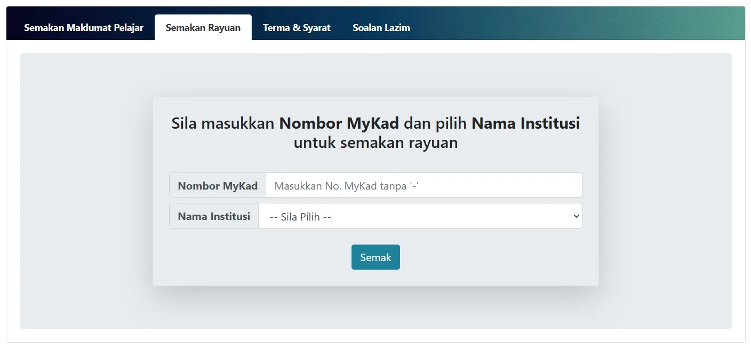The width and height of the screenshot is (751, 346).
Task: Click the chevron arrow on institution select
Action: 576,216
